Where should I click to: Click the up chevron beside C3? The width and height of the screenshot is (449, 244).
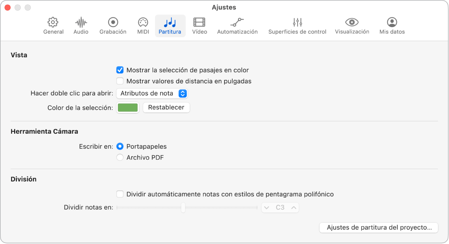[x=294, y=208]
